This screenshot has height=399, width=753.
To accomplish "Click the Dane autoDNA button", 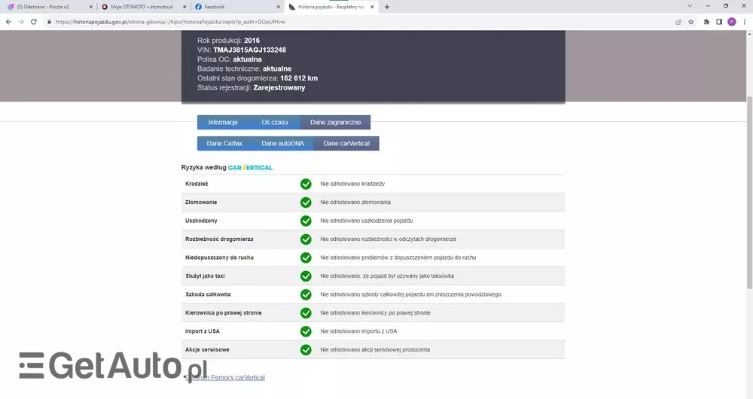I will coord(282,143).
